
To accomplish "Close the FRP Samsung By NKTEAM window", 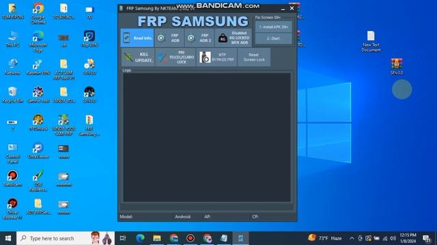I will 292,8.
